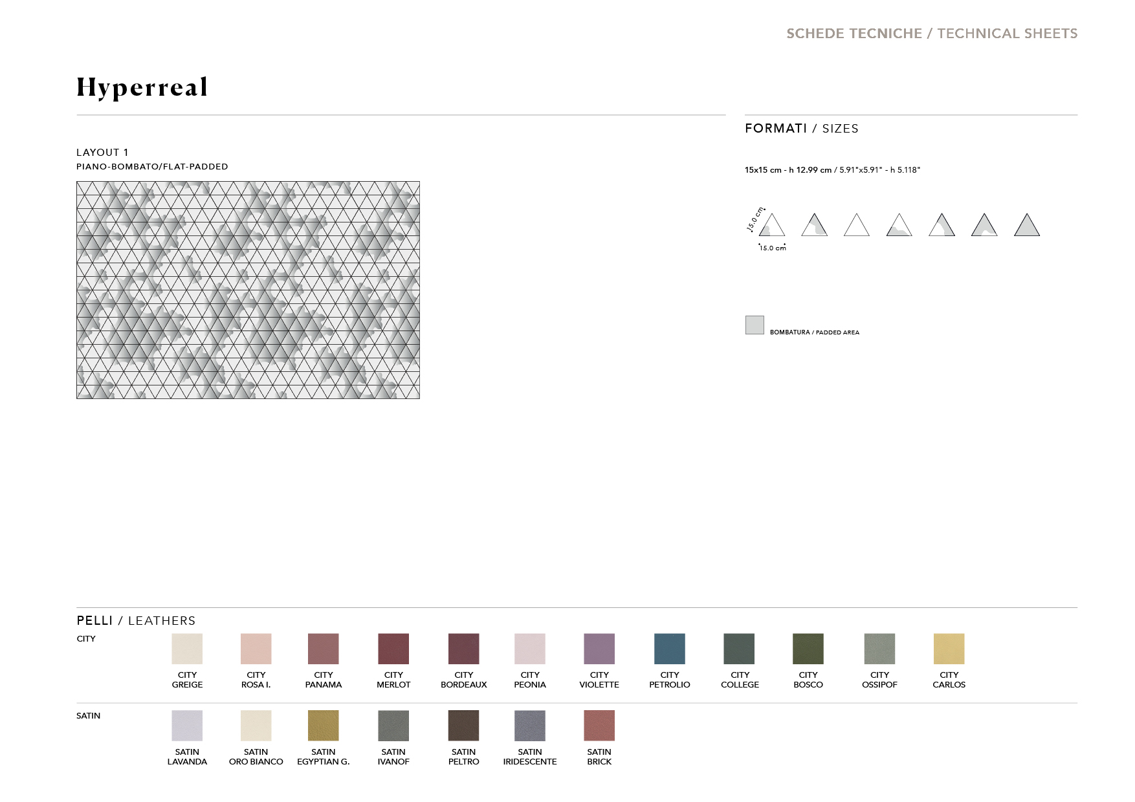Select the Satin Lavanda swatch
The width and height of the screenshot is (1135, 802).
point(187,726)
